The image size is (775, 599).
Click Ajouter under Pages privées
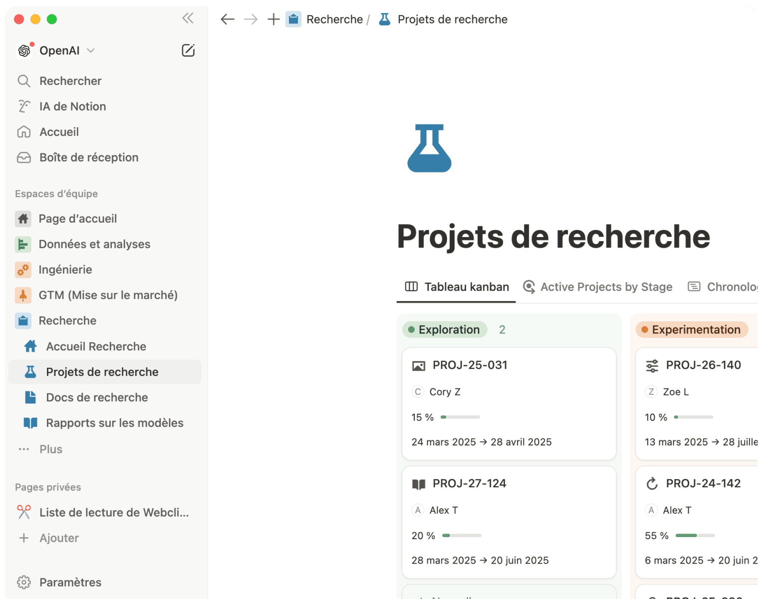point(59,538)
